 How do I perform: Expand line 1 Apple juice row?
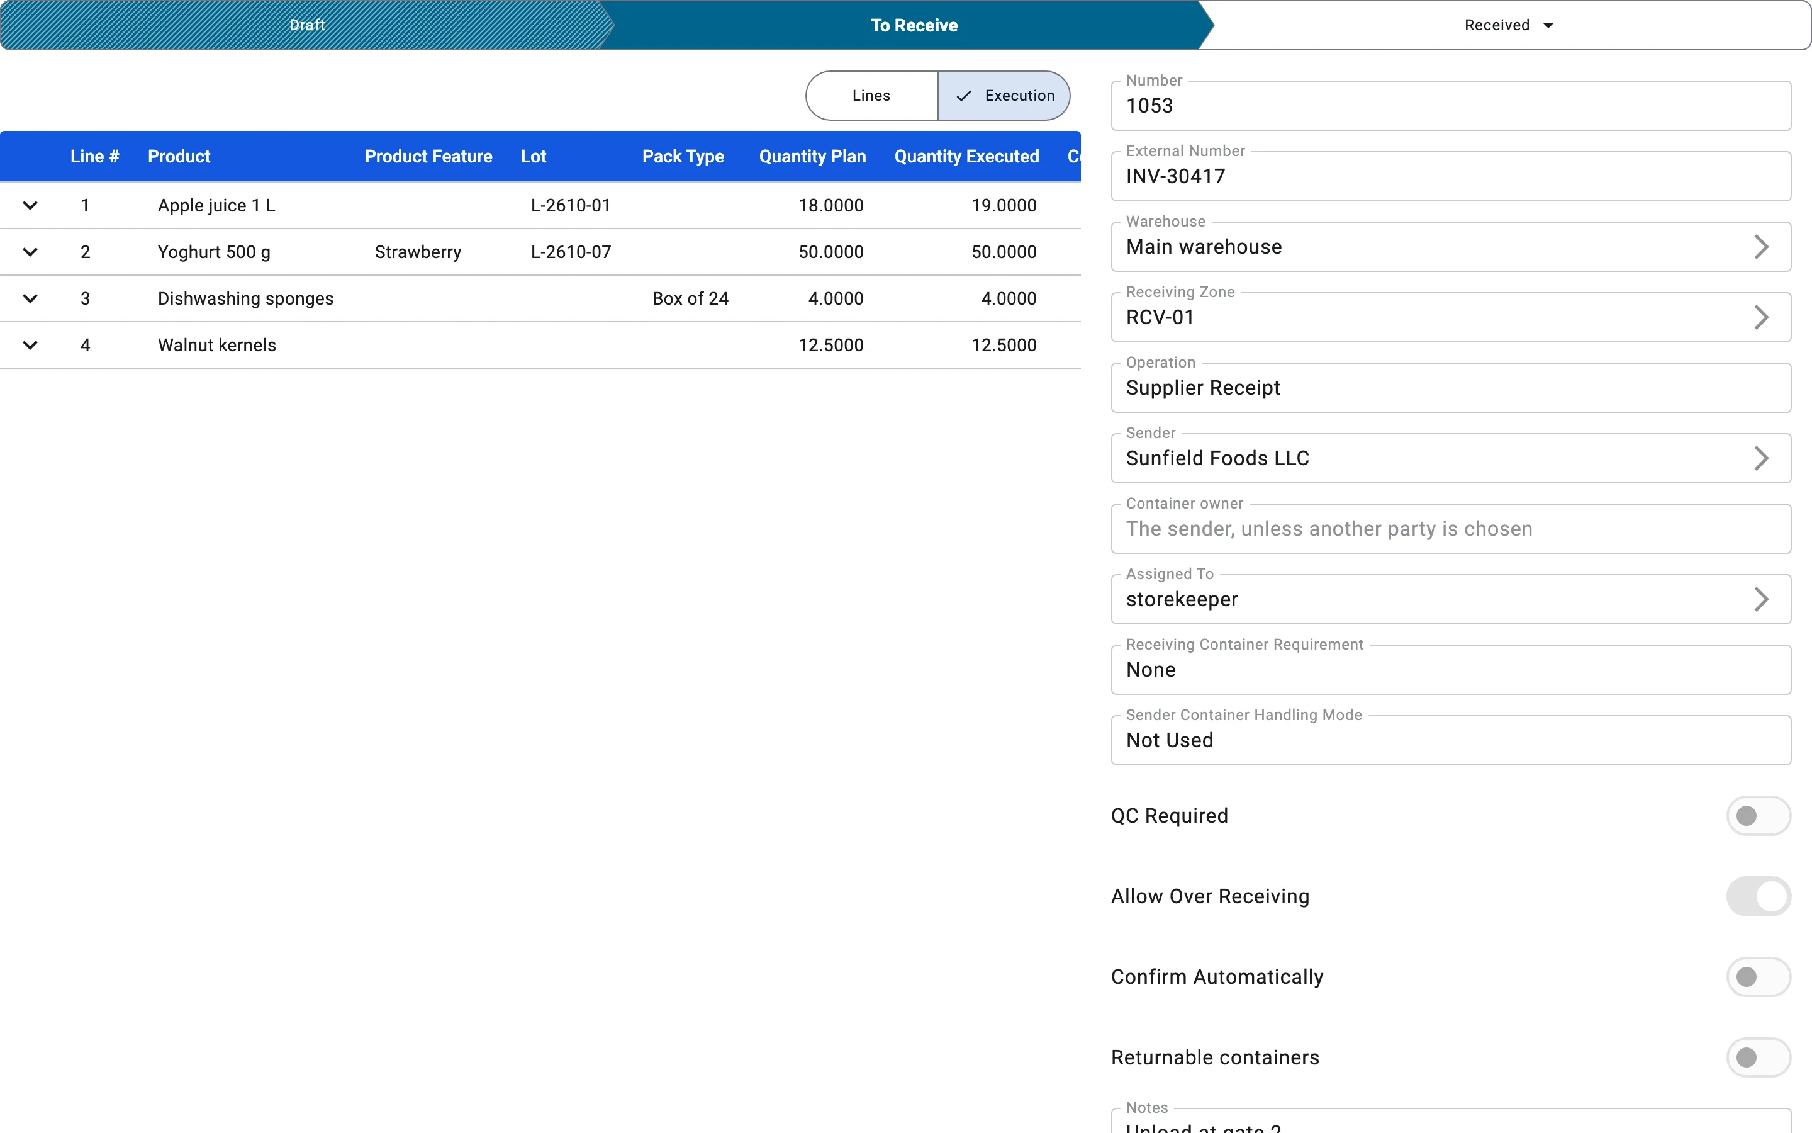30,205
